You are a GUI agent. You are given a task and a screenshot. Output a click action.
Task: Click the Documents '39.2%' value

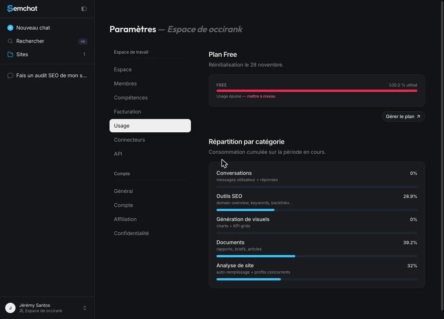410,242
